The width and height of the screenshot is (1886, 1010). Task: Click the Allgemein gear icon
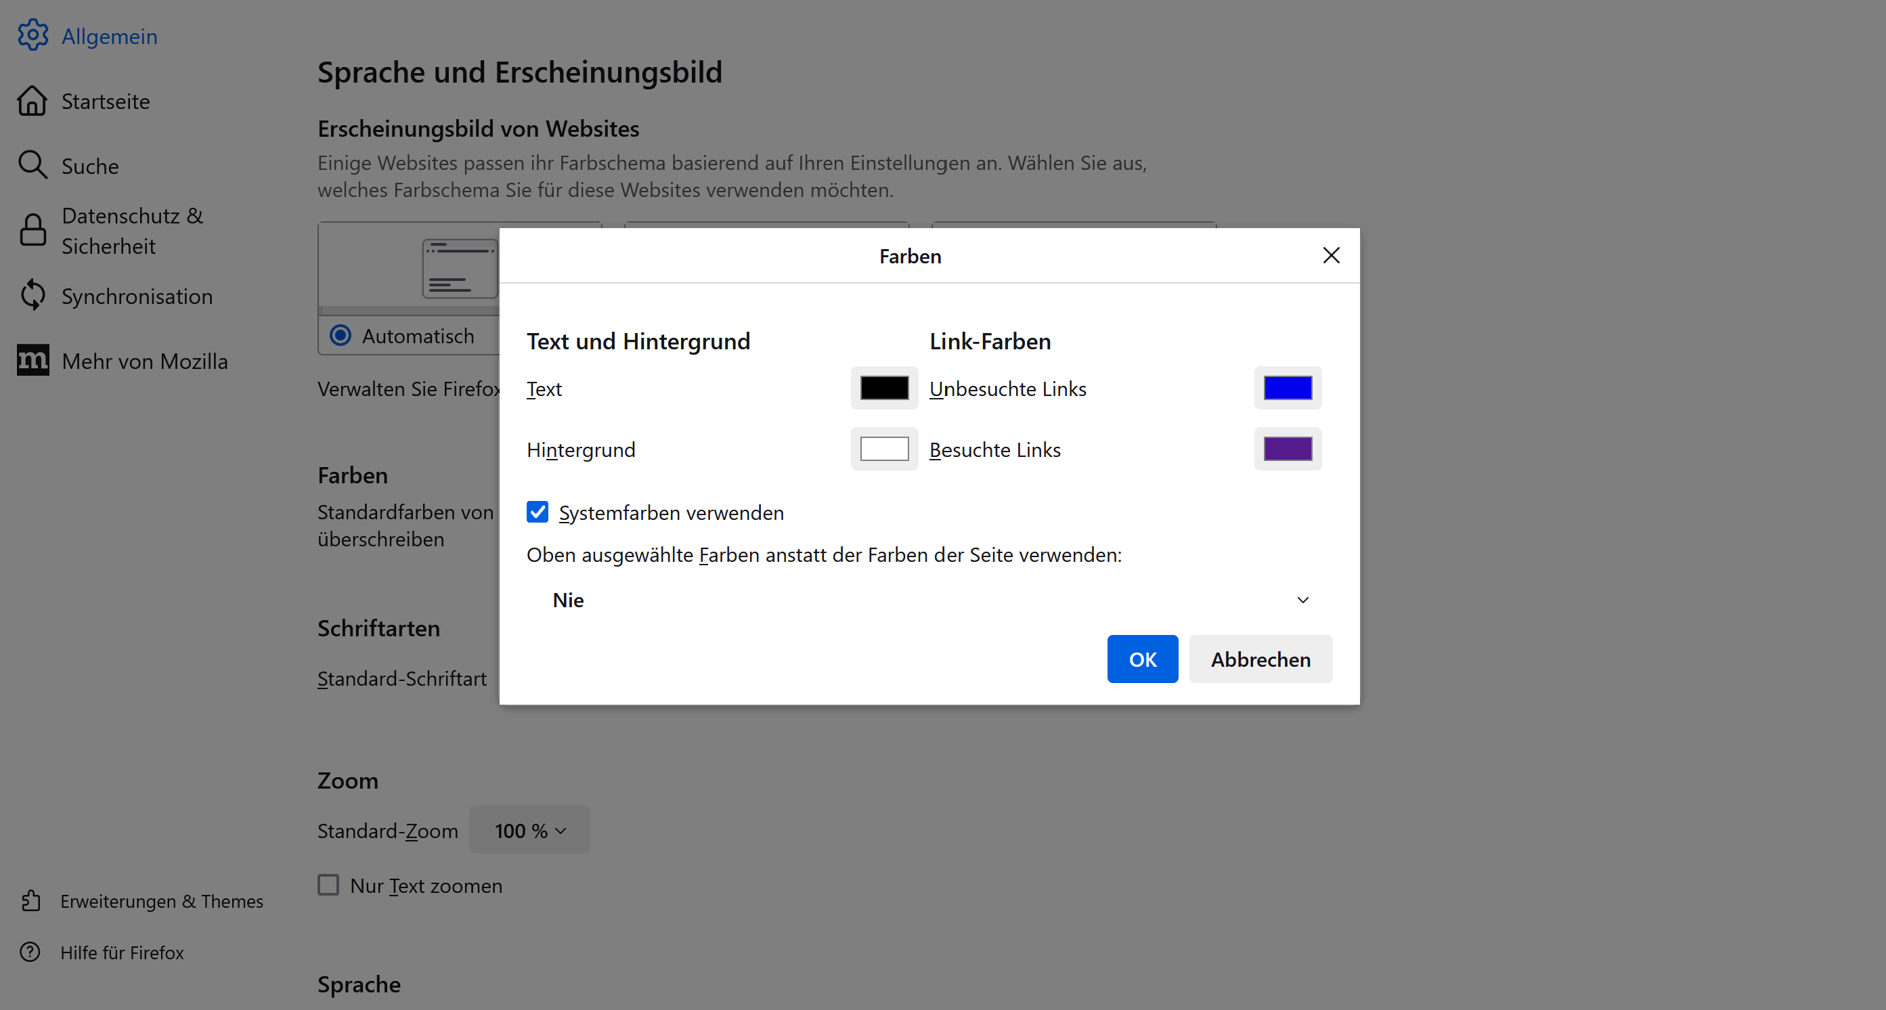(33, 35)
